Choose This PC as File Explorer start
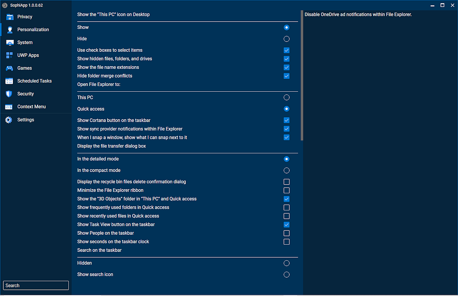Screen dimensions: 458x296 tap(287, 97)
